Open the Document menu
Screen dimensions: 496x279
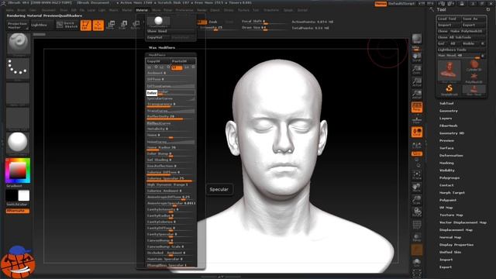click(49, 10)
